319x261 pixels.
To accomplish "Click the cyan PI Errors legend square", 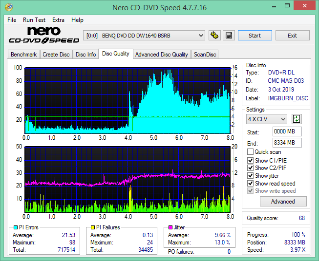I will (x=16, y=227).
